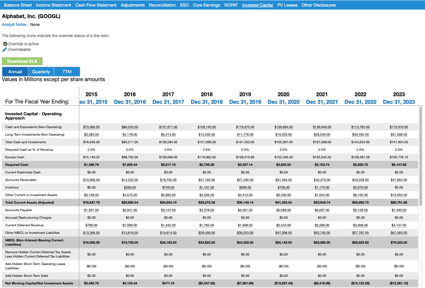Switch to Income Statement tab
The height and width of the screenshot is (288, 425).
coord(54,5)
